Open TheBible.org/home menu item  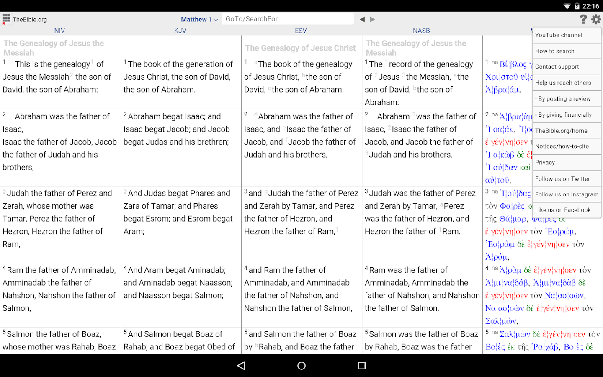click(567, 131)
